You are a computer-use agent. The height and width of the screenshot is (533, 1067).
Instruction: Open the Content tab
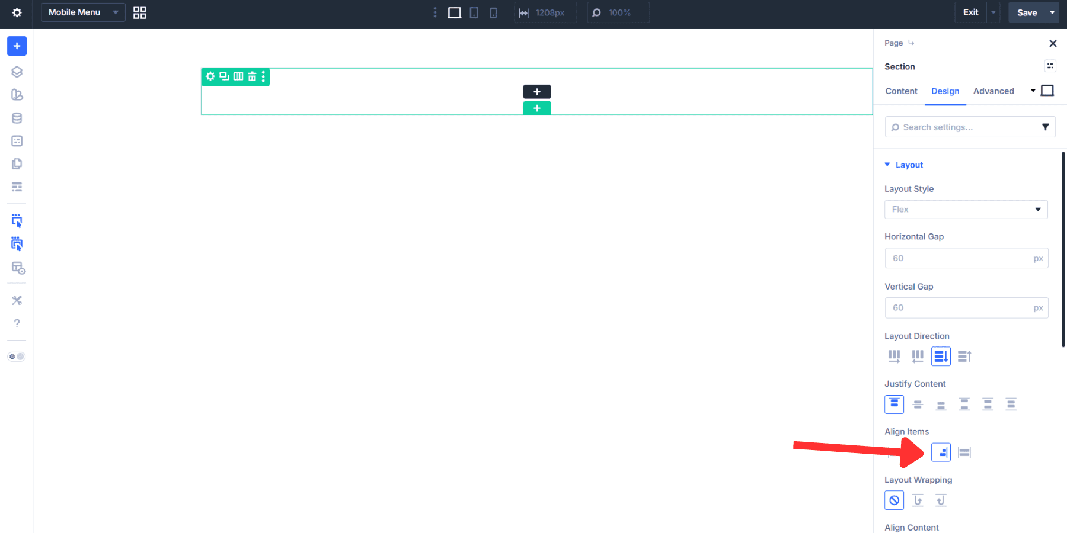pyautogui.click(x=901, y=91)
